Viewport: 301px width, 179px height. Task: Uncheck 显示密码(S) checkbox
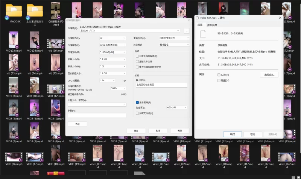137,103
